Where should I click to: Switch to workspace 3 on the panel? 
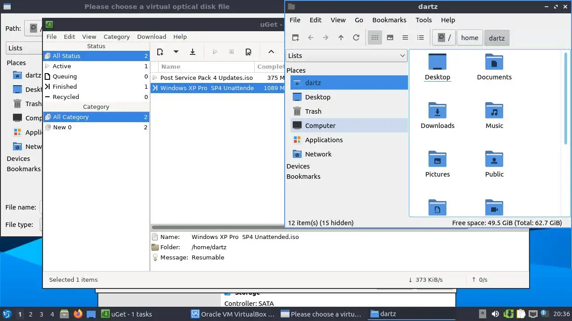(x=41, y=314)
